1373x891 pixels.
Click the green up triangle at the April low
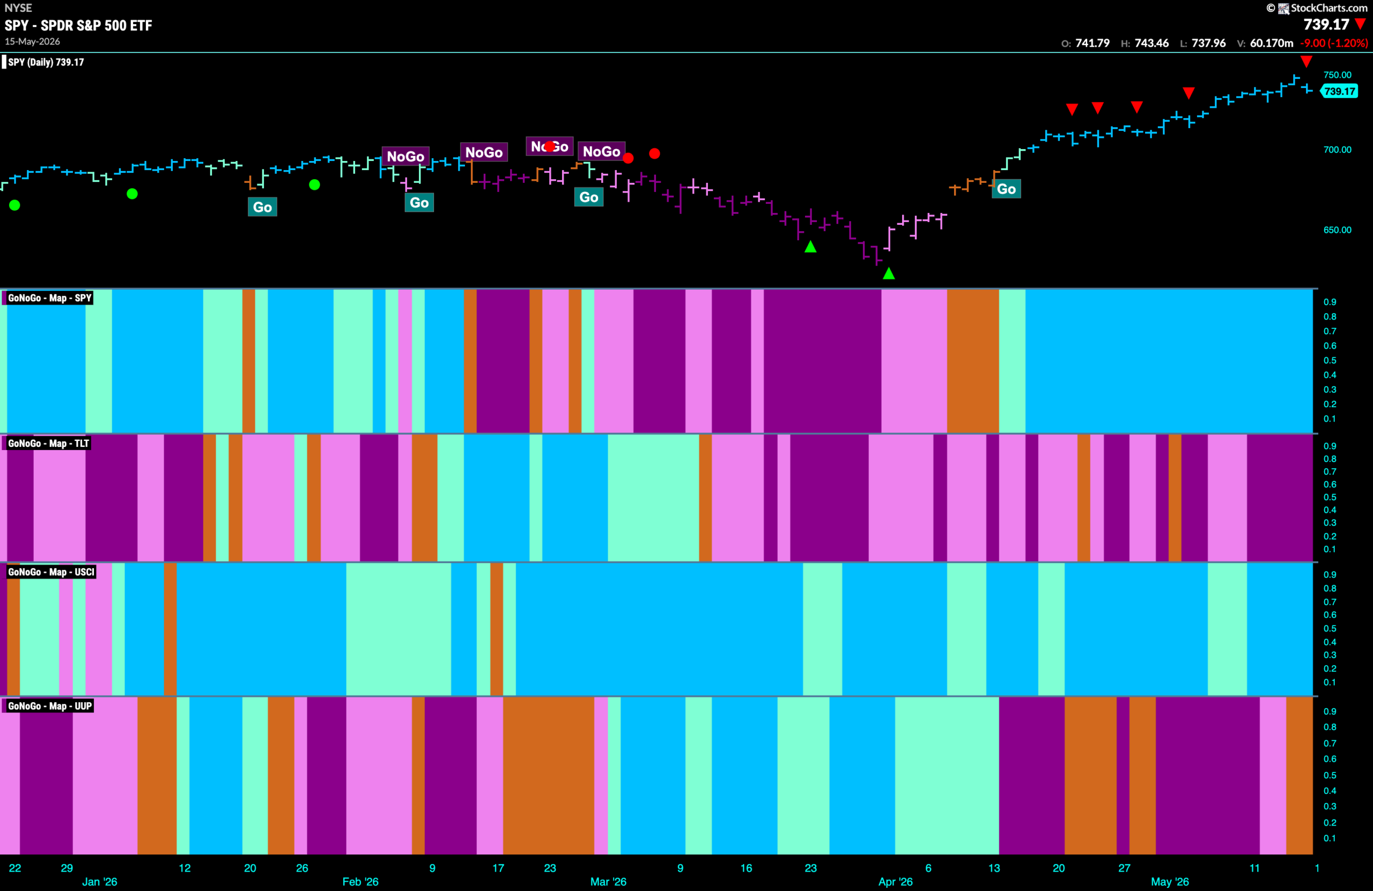click(889, 274)
